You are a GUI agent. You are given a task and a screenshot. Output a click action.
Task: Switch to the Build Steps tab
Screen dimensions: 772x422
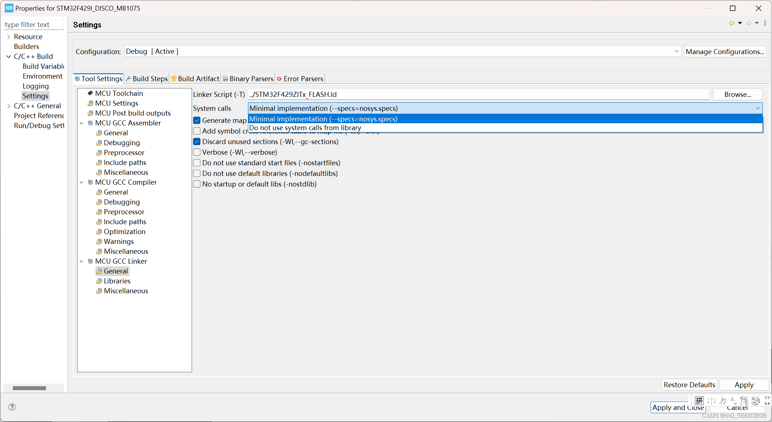(147, 79)
